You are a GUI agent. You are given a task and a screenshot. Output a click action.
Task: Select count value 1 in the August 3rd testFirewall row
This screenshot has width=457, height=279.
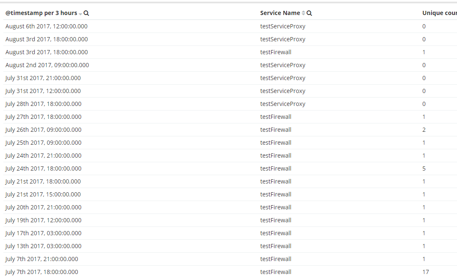pos(424,52)
